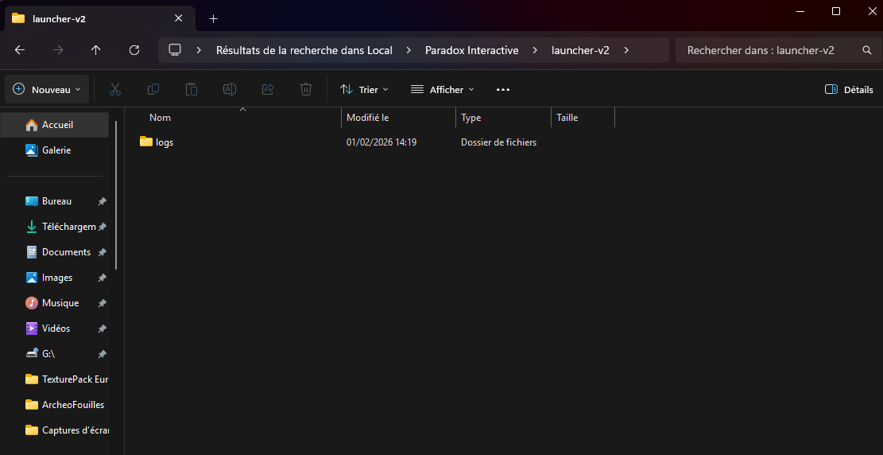883x455 pixels.
Task: Click the forward navigation arrow
Action: coord(58,50)
